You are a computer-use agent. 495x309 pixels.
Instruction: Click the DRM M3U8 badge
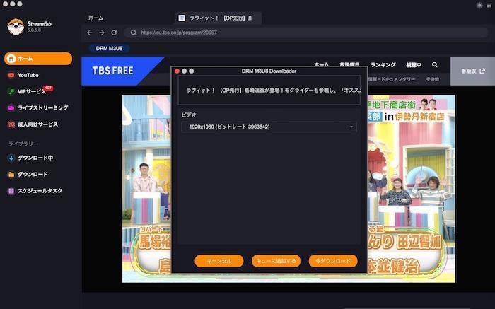coord(109,48)
